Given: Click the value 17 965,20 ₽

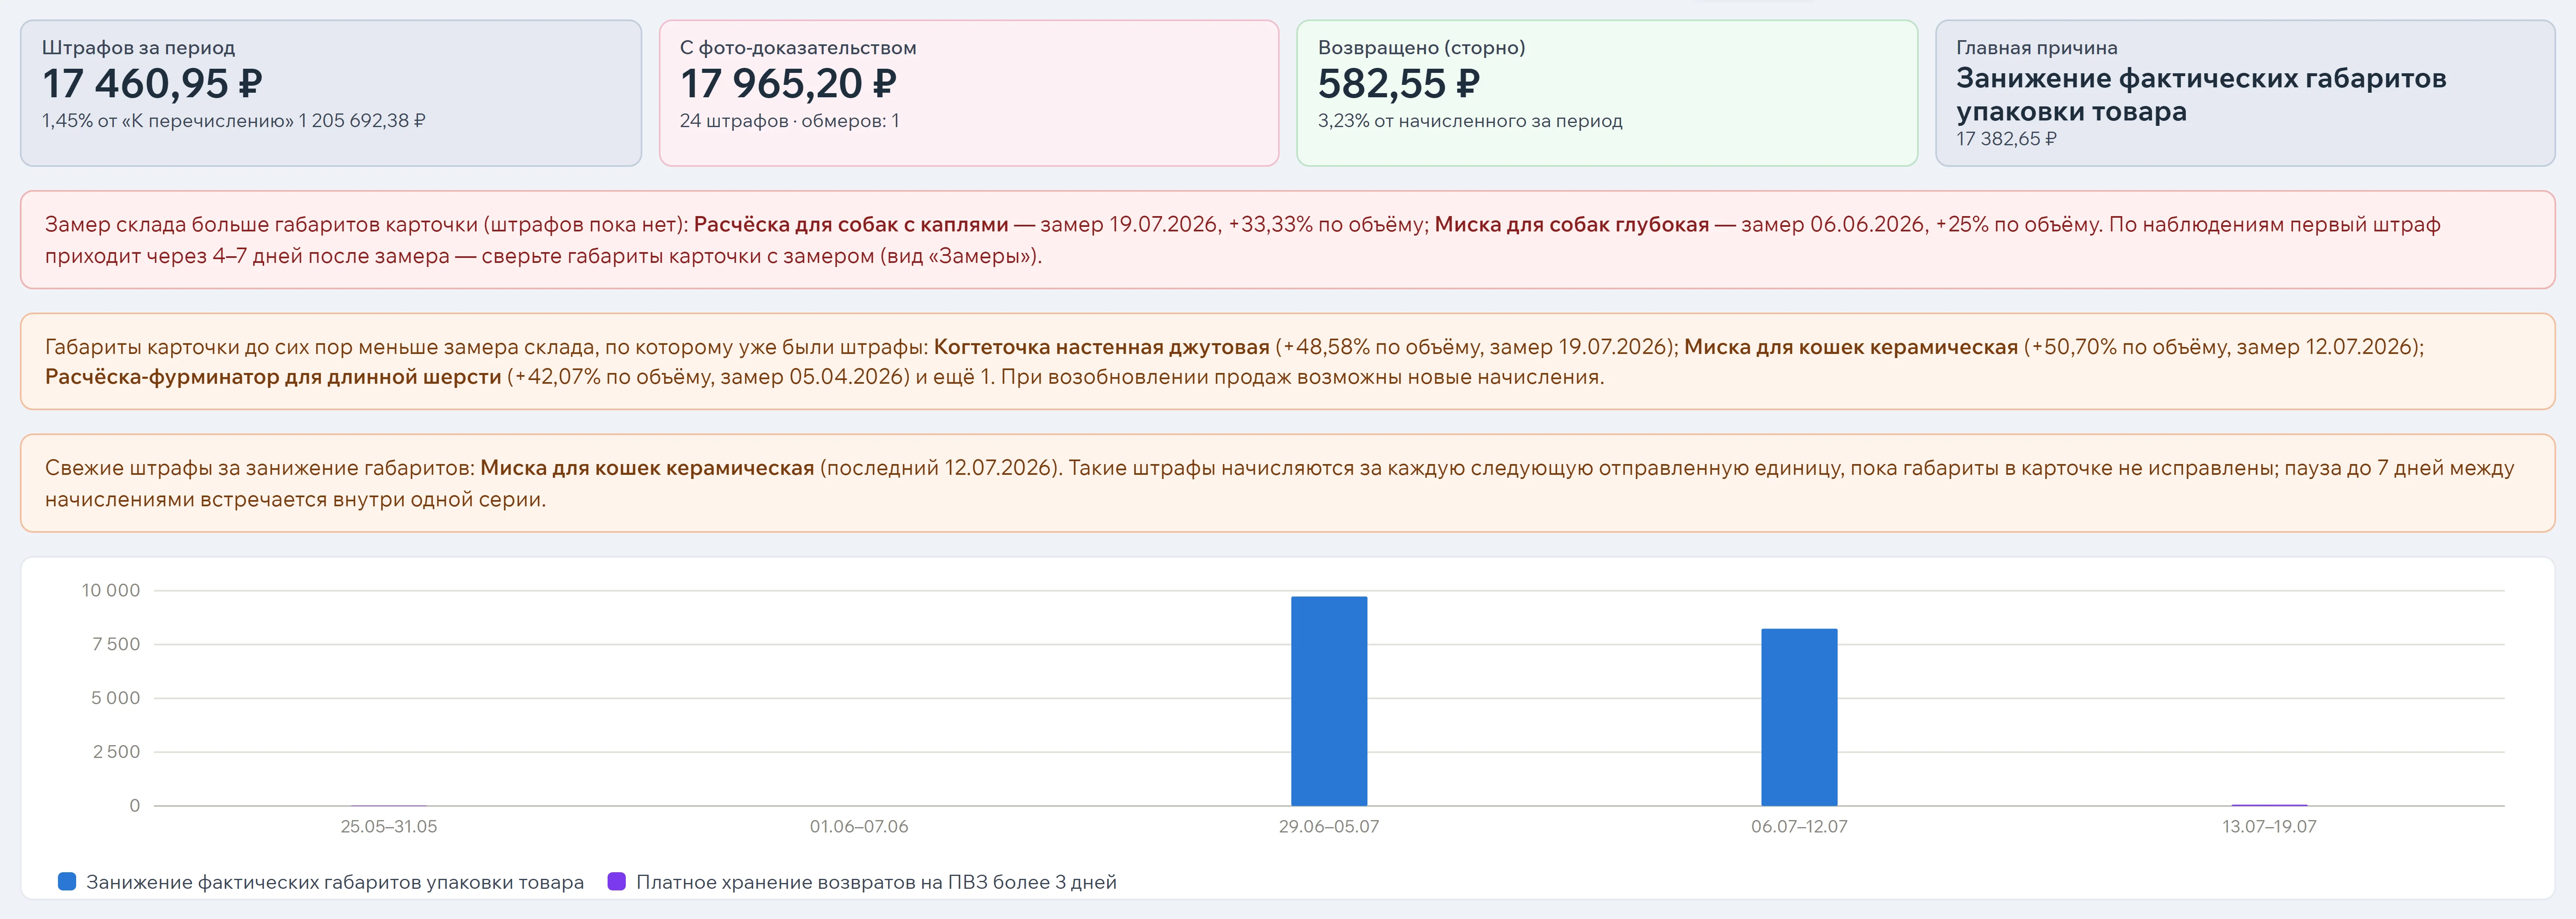Looking at the screenshot, I should pyautogui.click(x=788, y=83).
